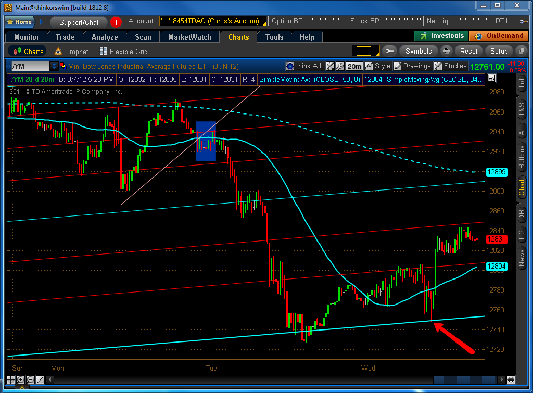Click the 12804 cyan price bubble
Image resolution: width=533 pixels, height=393 pixels.
click(497, 266)
